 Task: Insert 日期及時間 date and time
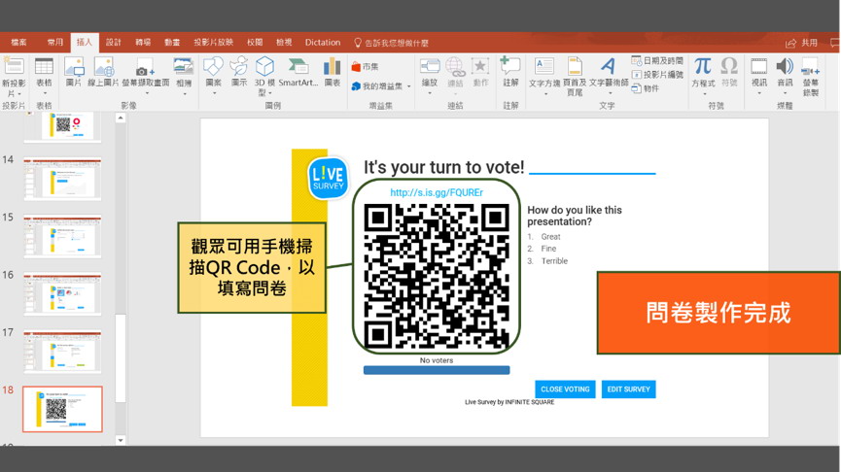tap(657, 60)
